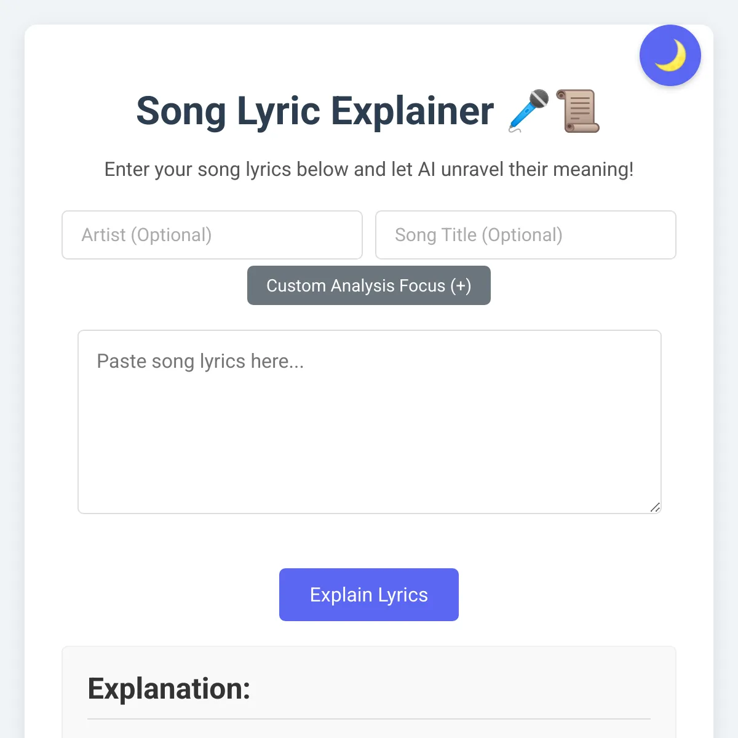Focus the Song Title (Optional) field

526,235
